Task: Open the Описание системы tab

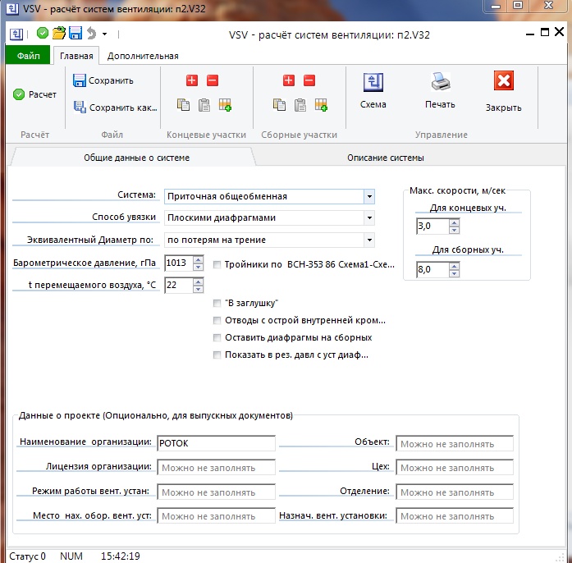Action: pyautogui.click(x=385, y=158)
